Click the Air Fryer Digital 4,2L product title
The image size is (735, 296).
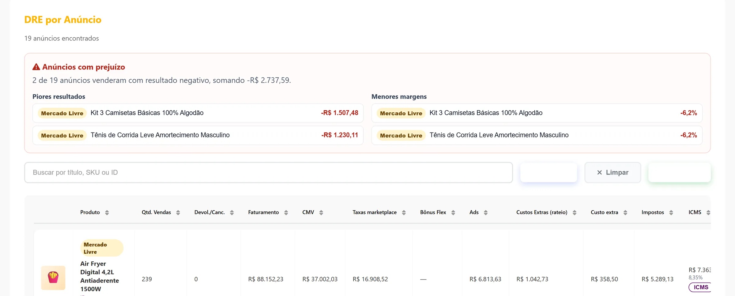(x=100, y=276)
